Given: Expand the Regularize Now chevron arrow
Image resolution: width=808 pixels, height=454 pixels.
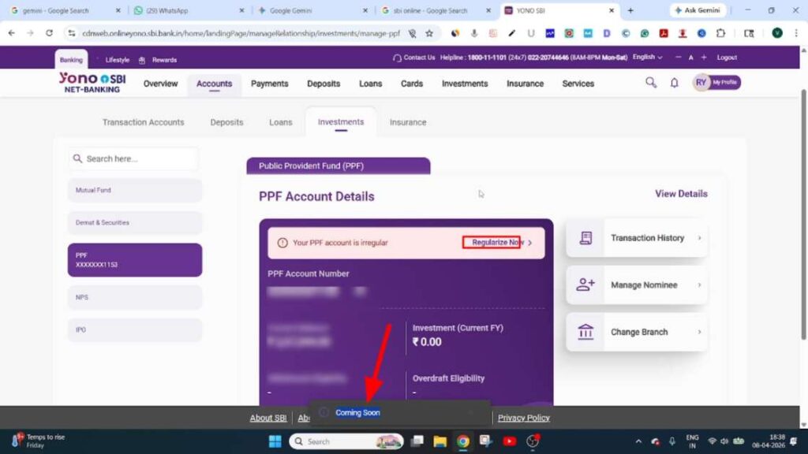Looking at the screenshot, I should [530, 243].
